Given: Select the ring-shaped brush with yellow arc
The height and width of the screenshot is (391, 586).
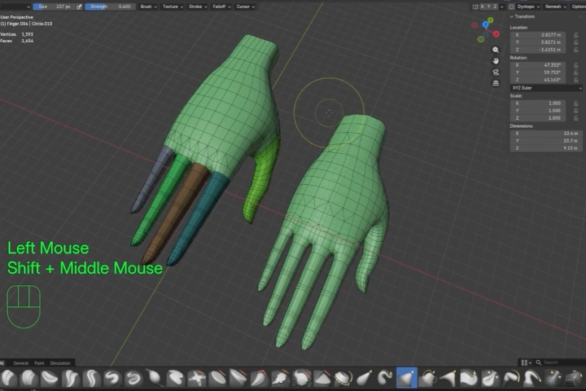Looking at the screenshot, I should pyautogui.click(x=343, y=378).
